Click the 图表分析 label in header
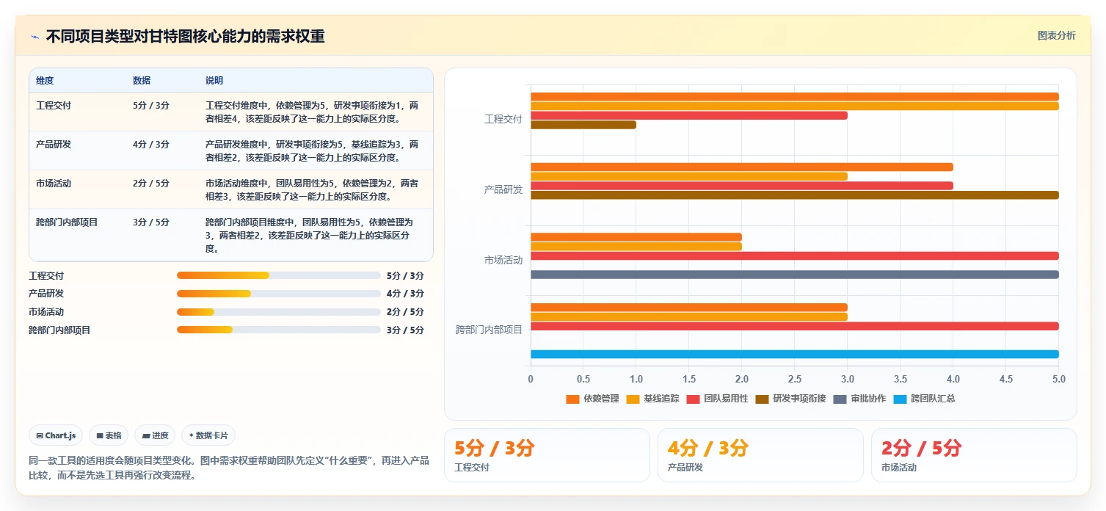This screenshot has width=1106, height=511. click(x=1056, y=36)
